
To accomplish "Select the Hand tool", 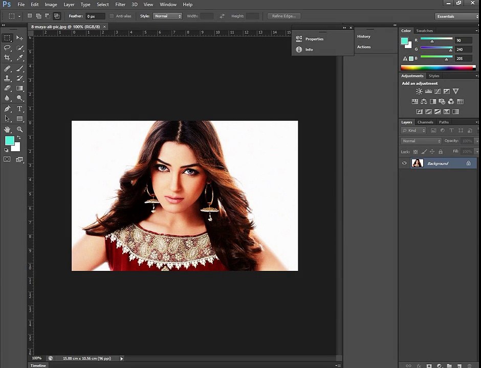I will click(x=7, y=129).
